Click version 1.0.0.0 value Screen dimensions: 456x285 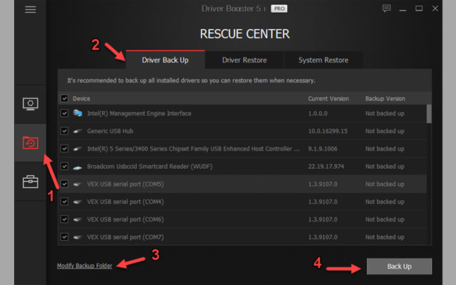click(318, 113)
